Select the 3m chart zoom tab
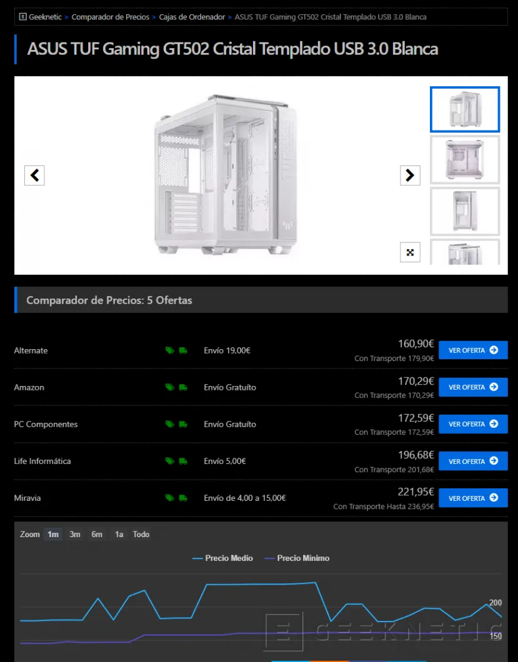 [74, 534]
